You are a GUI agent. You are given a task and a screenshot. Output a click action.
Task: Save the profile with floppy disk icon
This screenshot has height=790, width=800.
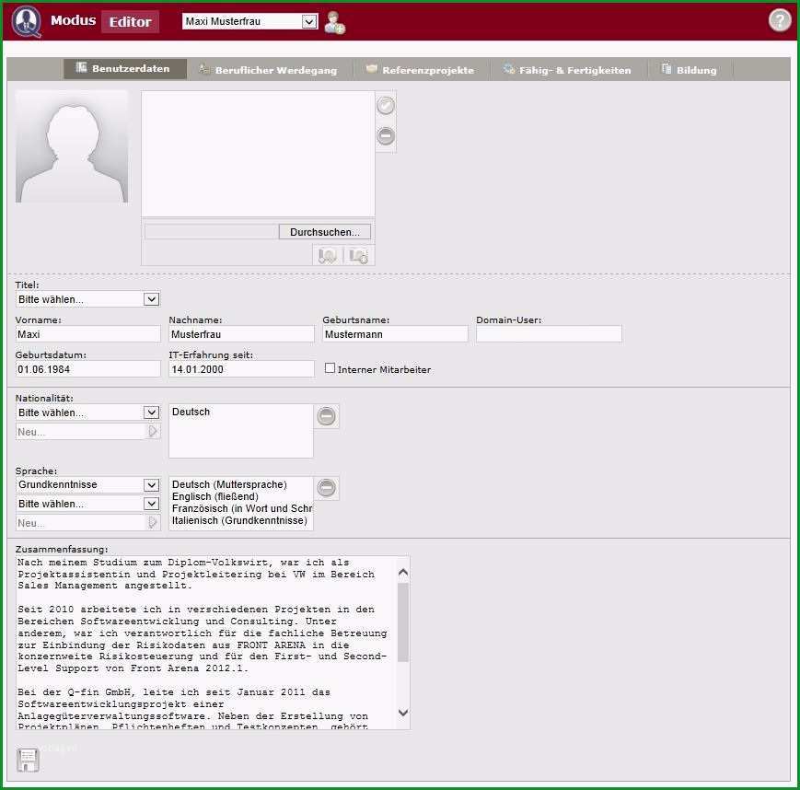pyautogui.click(x=28, y=760)
